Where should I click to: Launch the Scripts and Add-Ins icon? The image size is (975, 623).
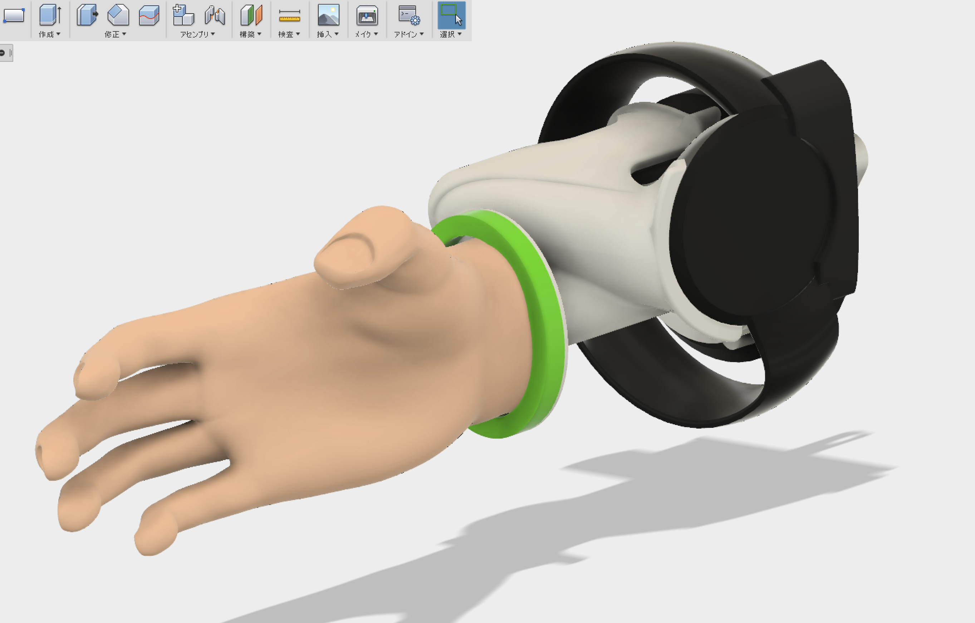pos(409,15)
